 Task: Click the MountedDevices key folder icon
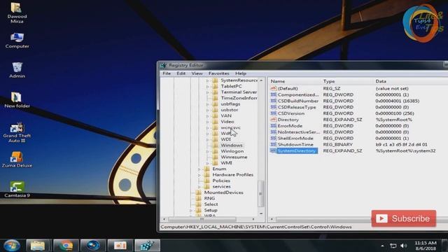point(199,192)
